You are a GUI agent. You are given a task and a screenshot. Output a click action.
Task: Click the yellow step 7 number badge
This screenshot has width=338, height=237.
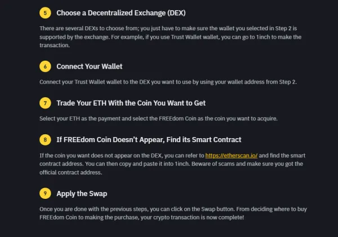point(46,103)
